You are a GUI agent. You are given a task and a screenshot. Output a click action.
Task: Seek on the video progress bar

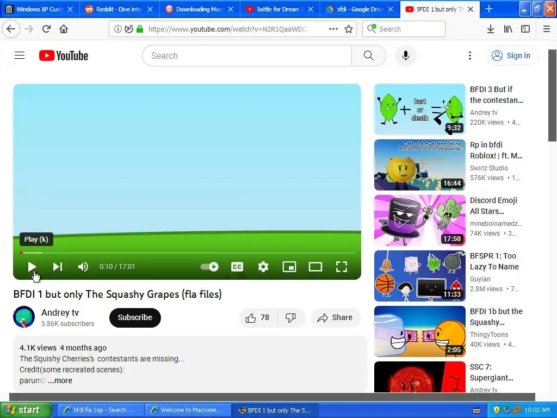[x=187, y=253]
